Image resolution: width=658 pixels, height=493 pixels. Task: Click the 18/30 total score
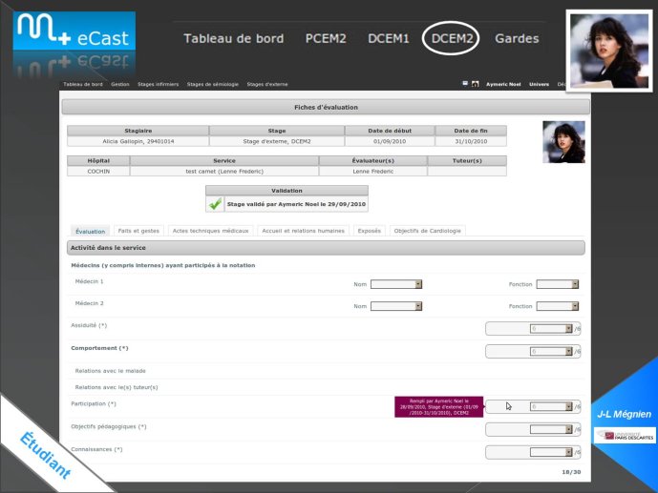pos(571,472)
